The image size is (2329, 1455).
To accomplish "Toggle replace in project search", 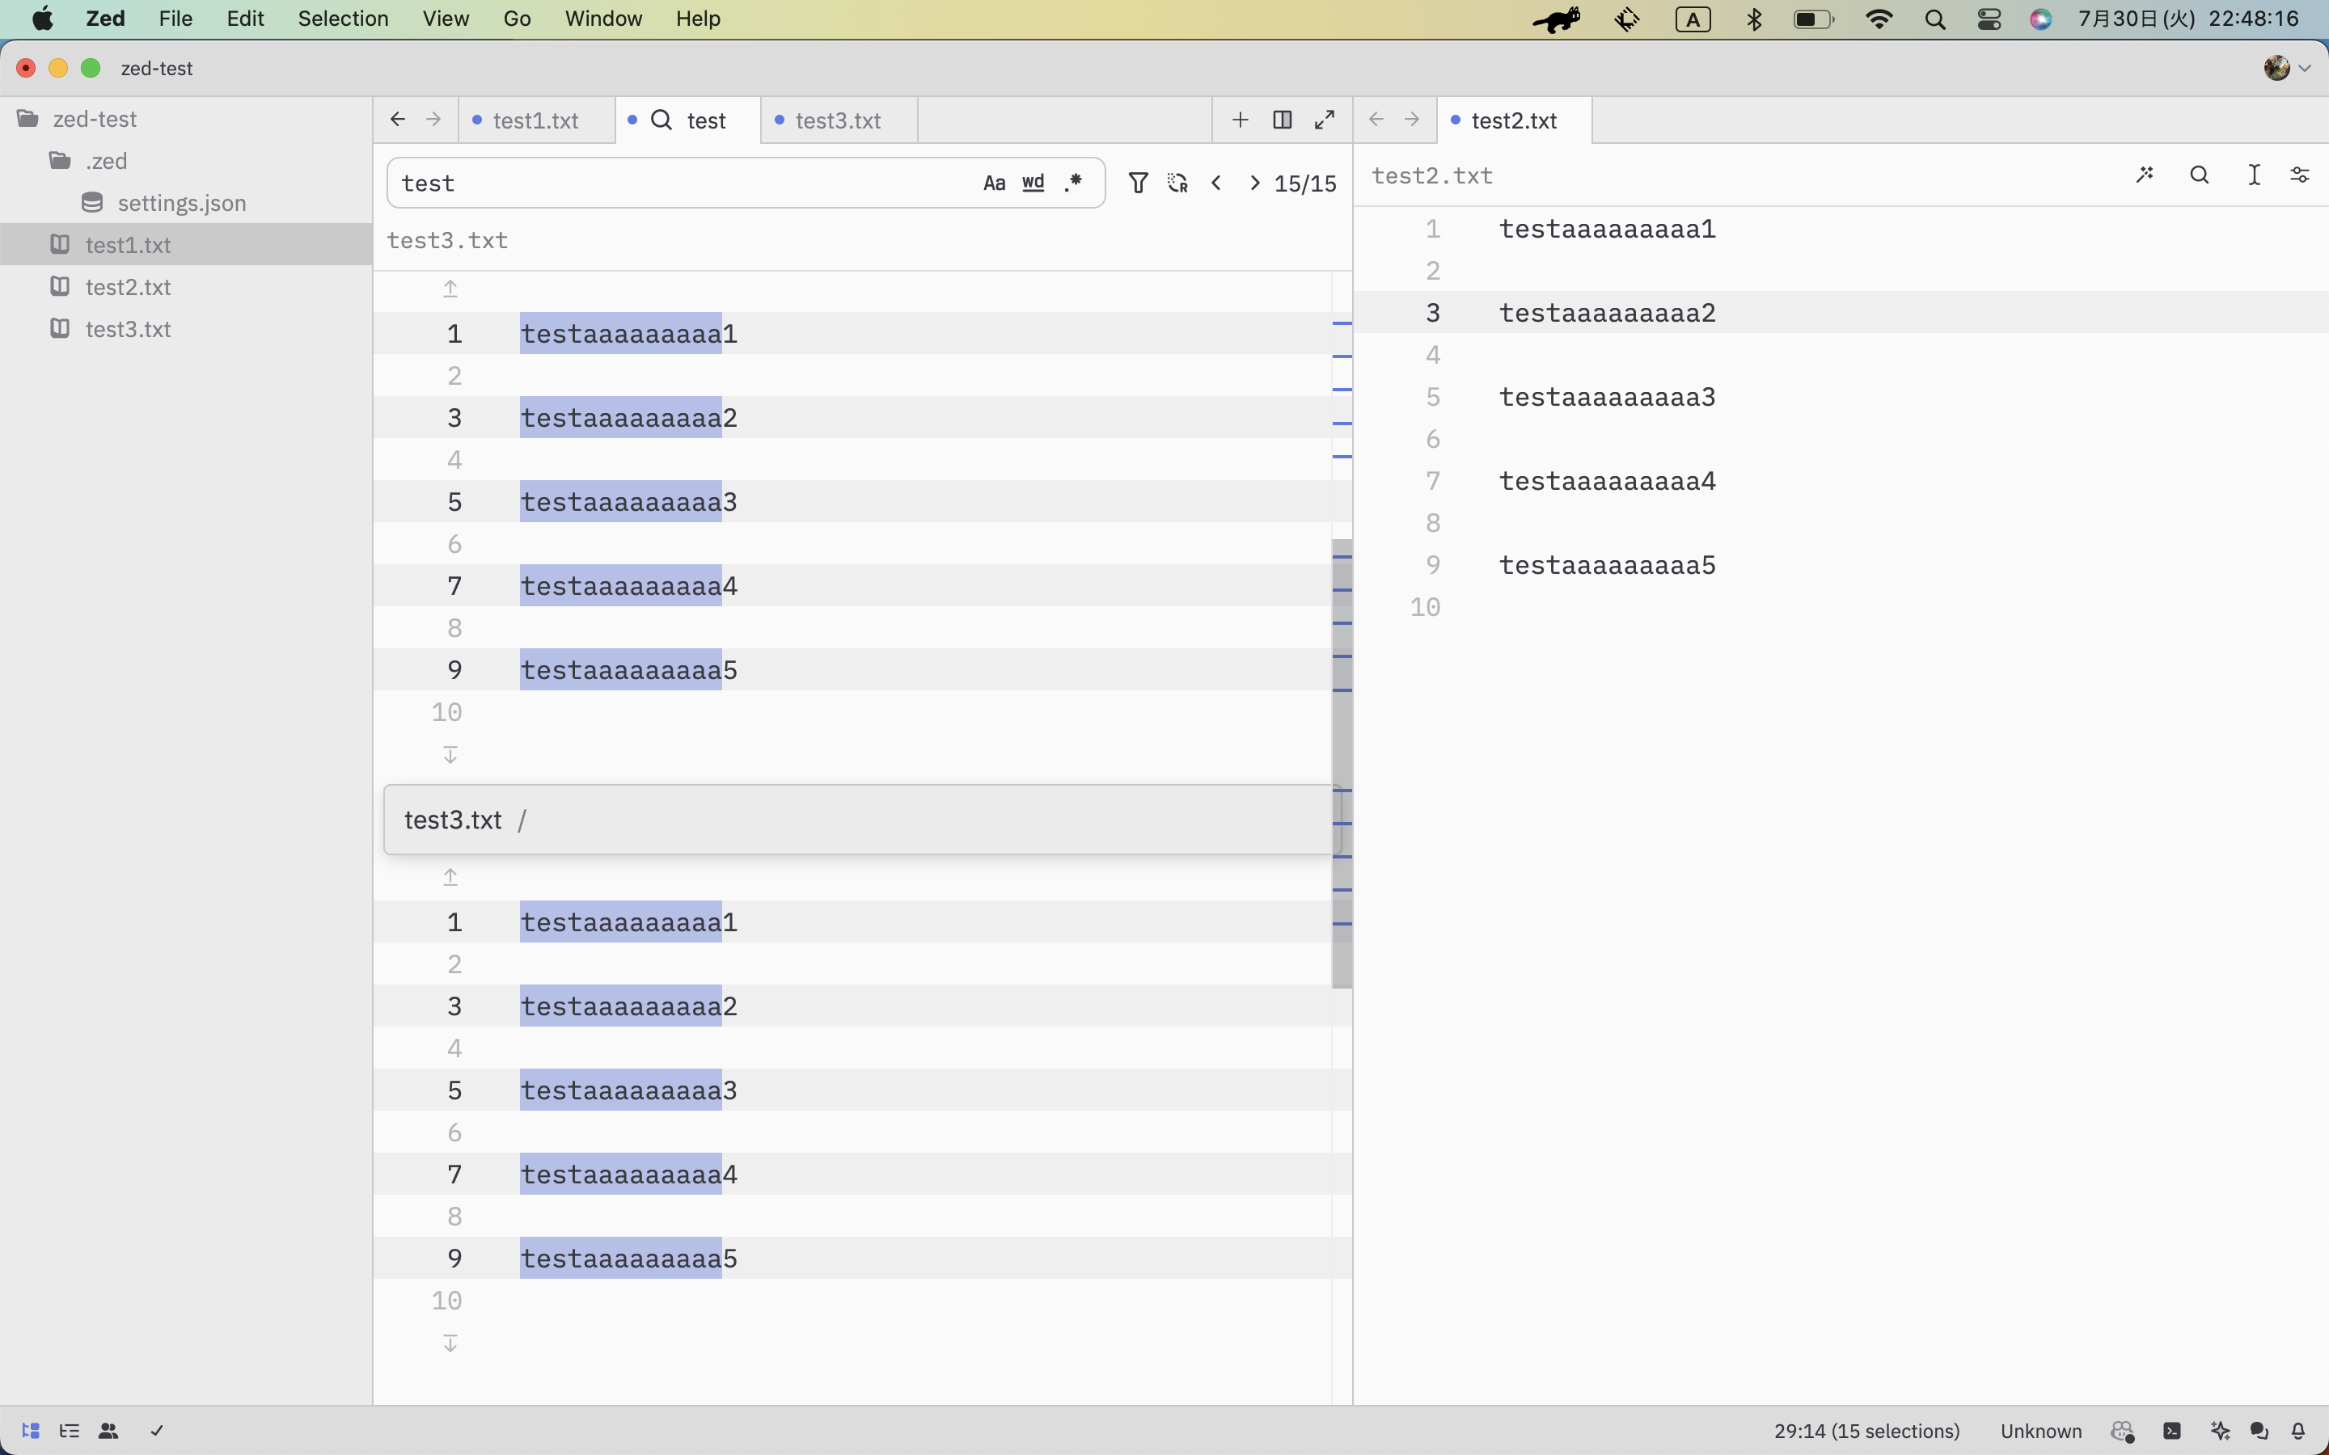I will point(1177,183).
